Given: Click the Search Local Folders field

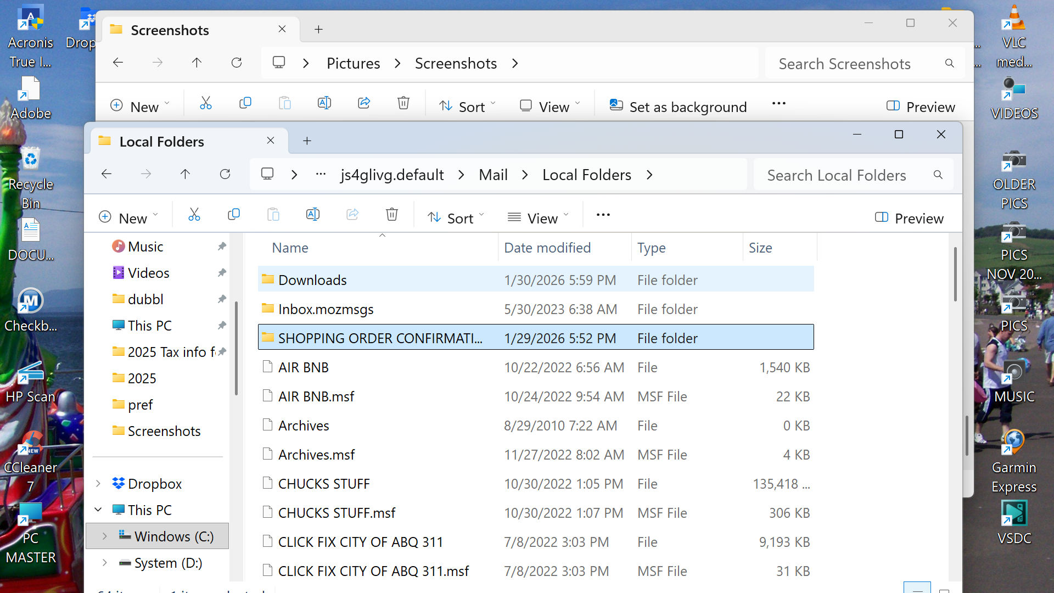Looking at the screenshot, I should tap(836, 175).
